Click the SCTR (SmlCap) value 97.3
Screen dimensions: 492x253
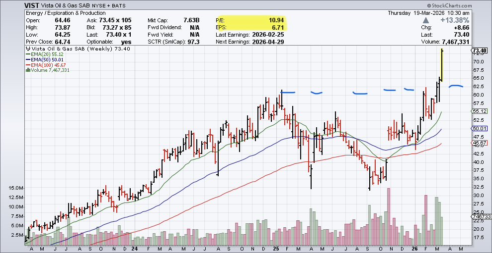[194, 42]
